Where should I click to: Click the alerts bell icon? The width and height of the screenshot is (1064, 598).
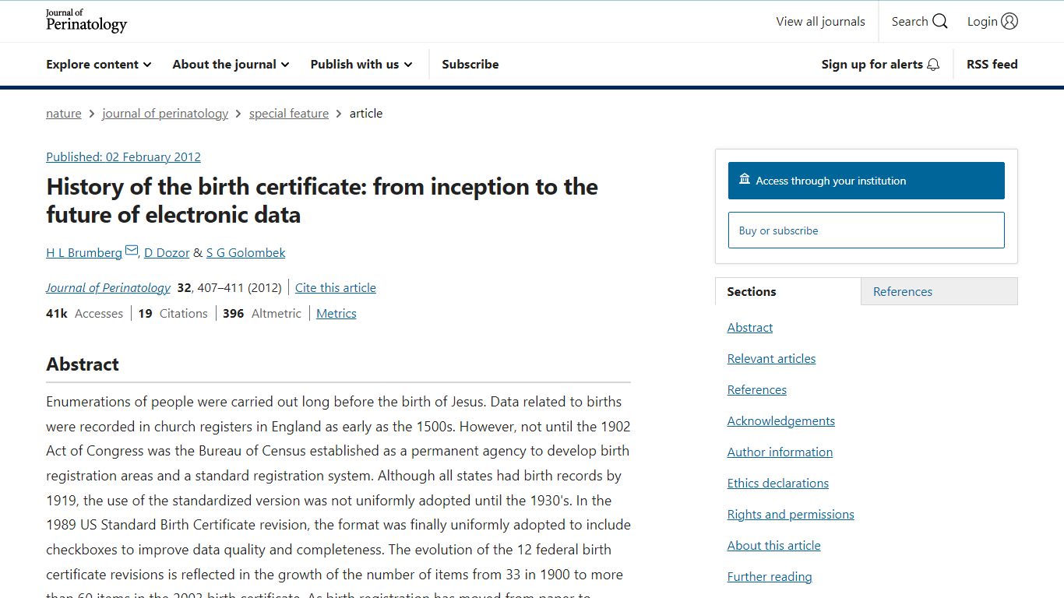(933, 65)
